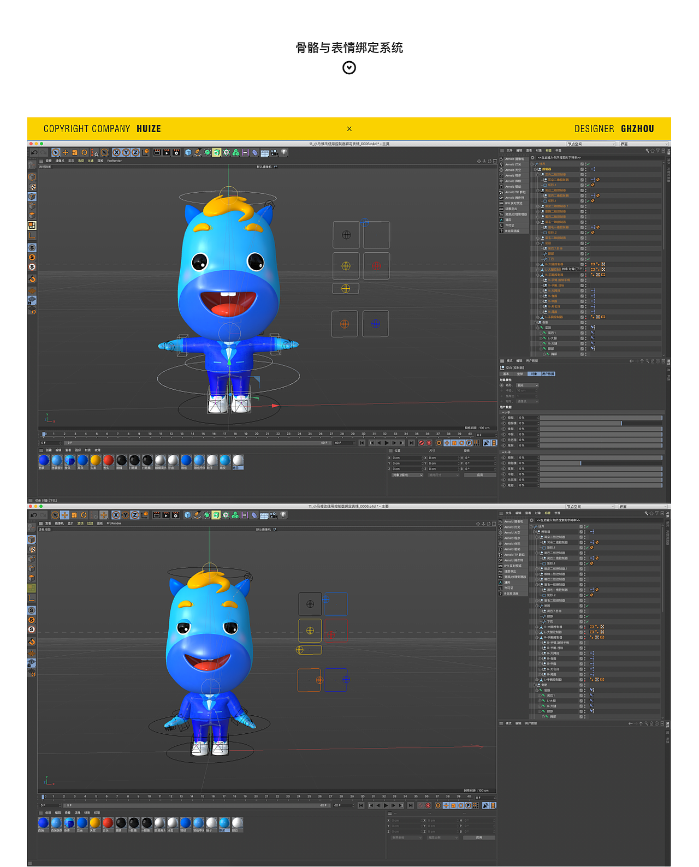
Task: Click 应用 apply button in upper window
Action: pos(479,475)
